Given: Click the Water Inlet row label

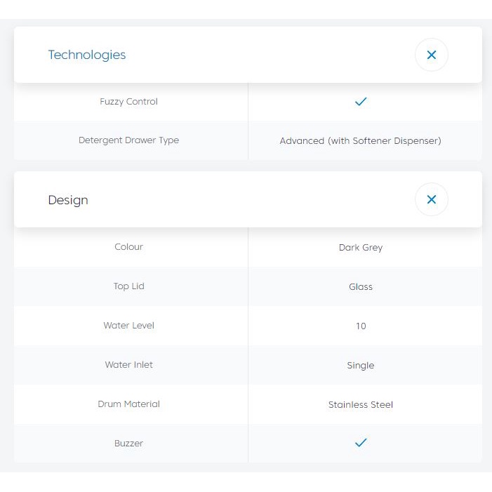Looking at the screenshot, I should pos(128,365).
